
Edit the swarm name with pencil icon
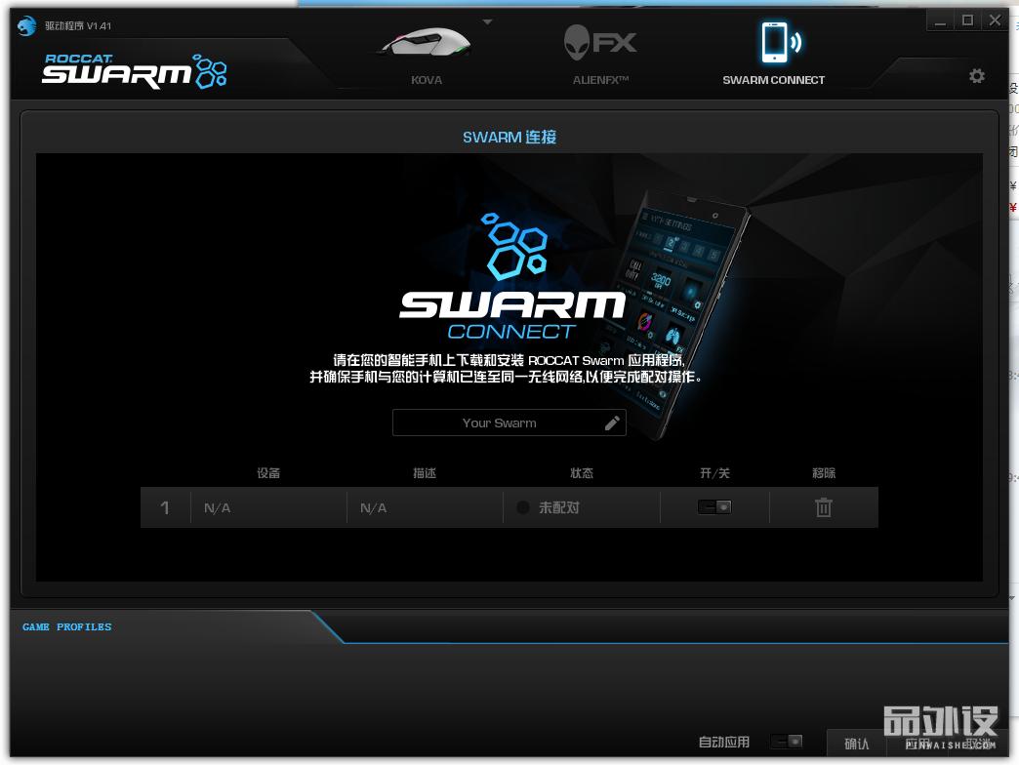point(612,423)
